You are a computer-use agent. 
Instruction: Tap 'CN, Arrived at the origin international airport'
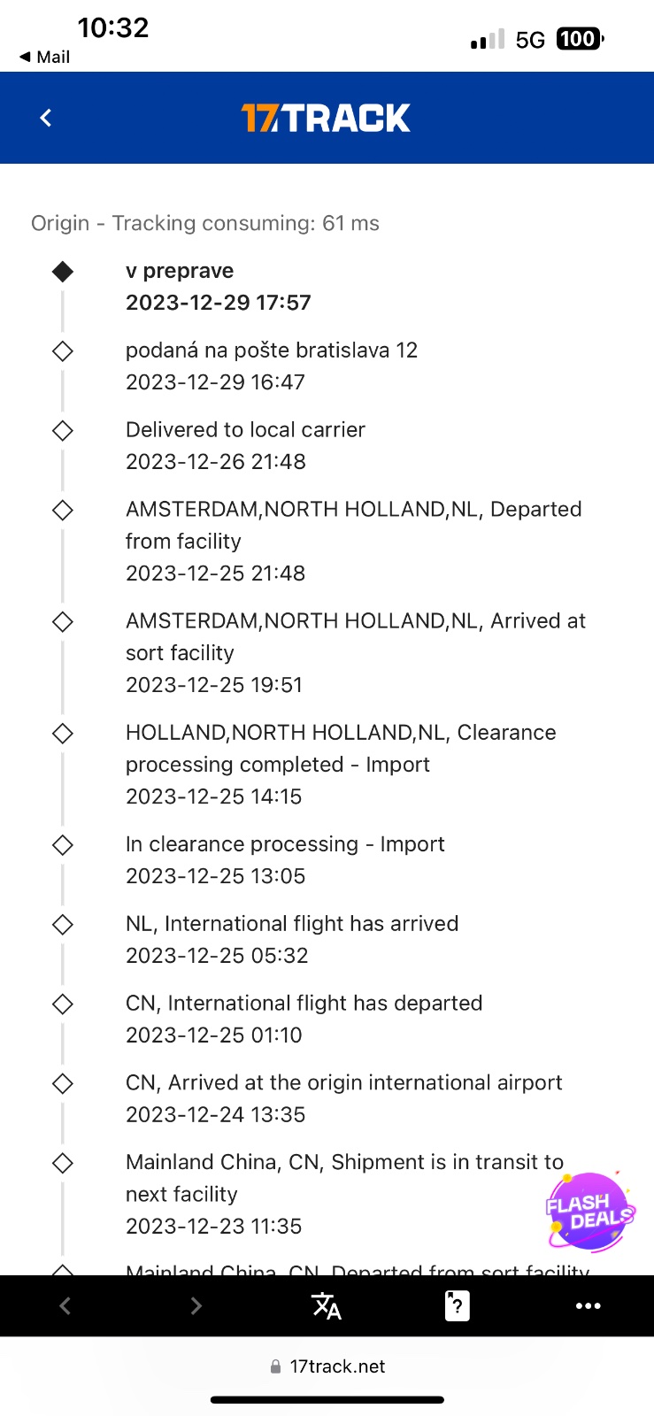[x=343, y=1083]
